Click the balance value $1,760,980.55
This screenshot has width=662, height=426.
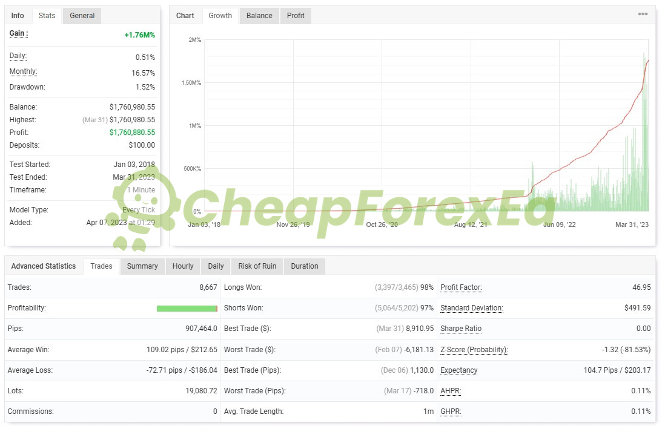(132, 107)
